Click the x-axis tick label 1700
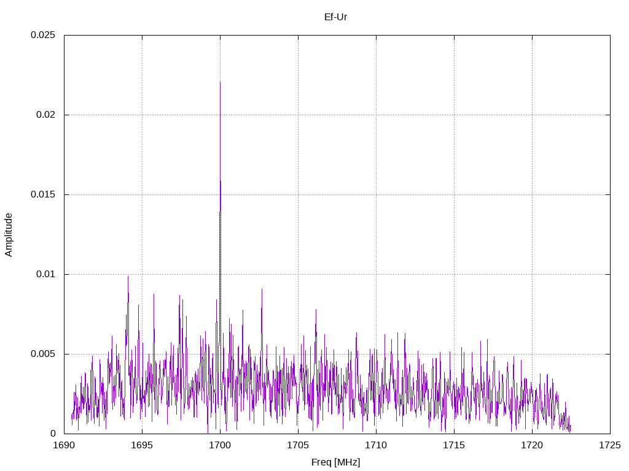The image size is (629, 471). [220, 445]
